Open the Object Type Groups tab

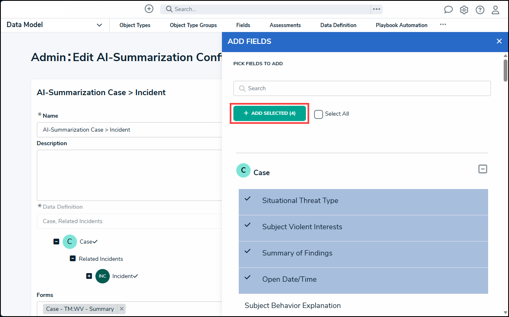click(193, 25)
